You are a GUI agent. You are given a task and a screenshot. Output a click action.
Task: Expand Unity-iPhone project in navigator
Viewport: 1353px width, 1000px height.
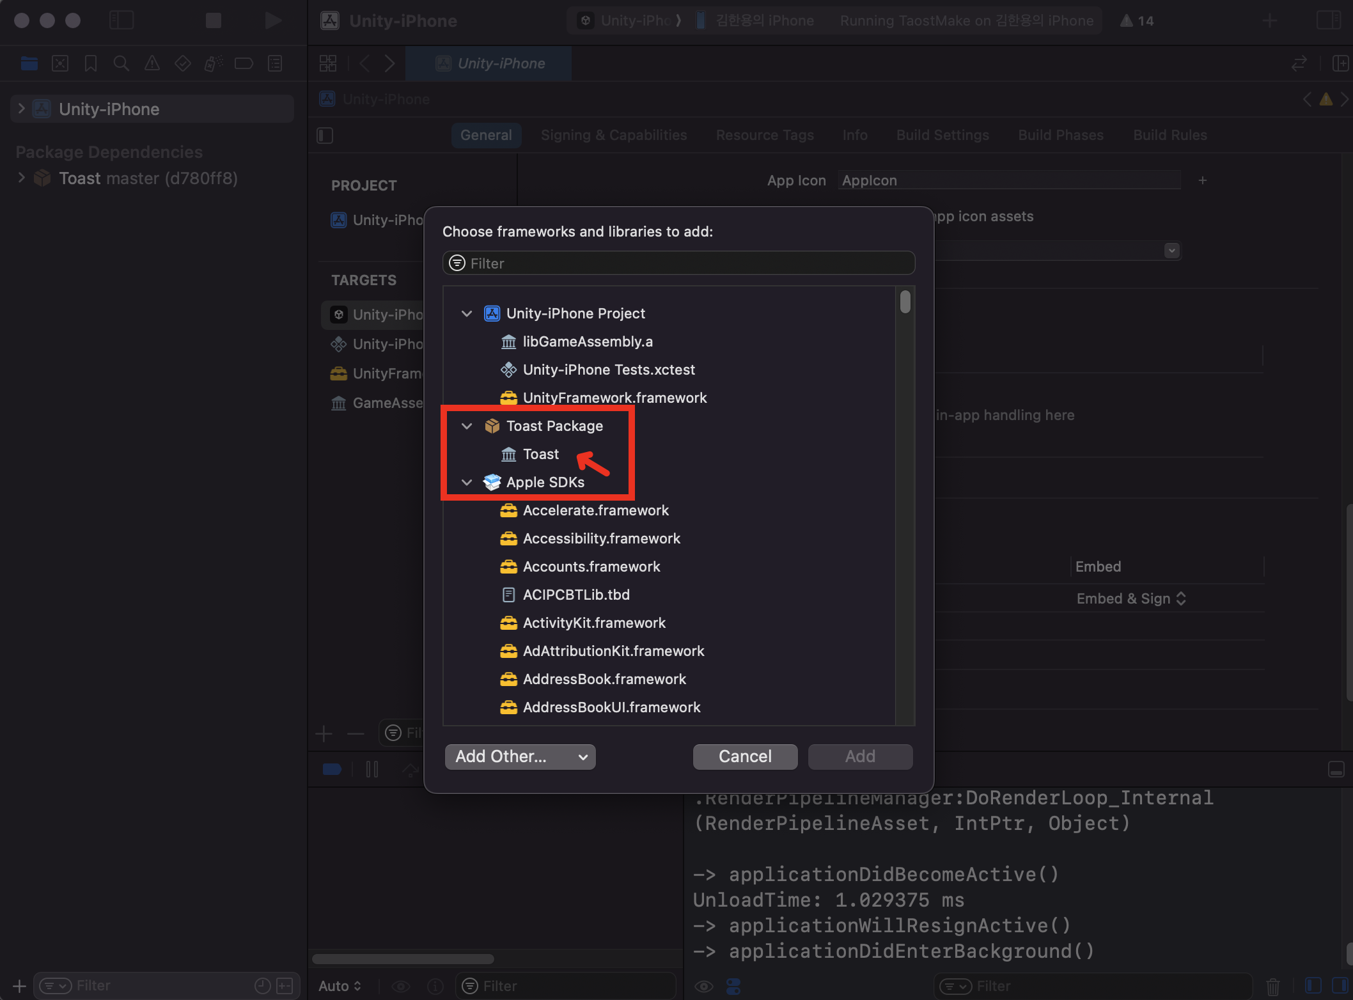pos(21,108)
